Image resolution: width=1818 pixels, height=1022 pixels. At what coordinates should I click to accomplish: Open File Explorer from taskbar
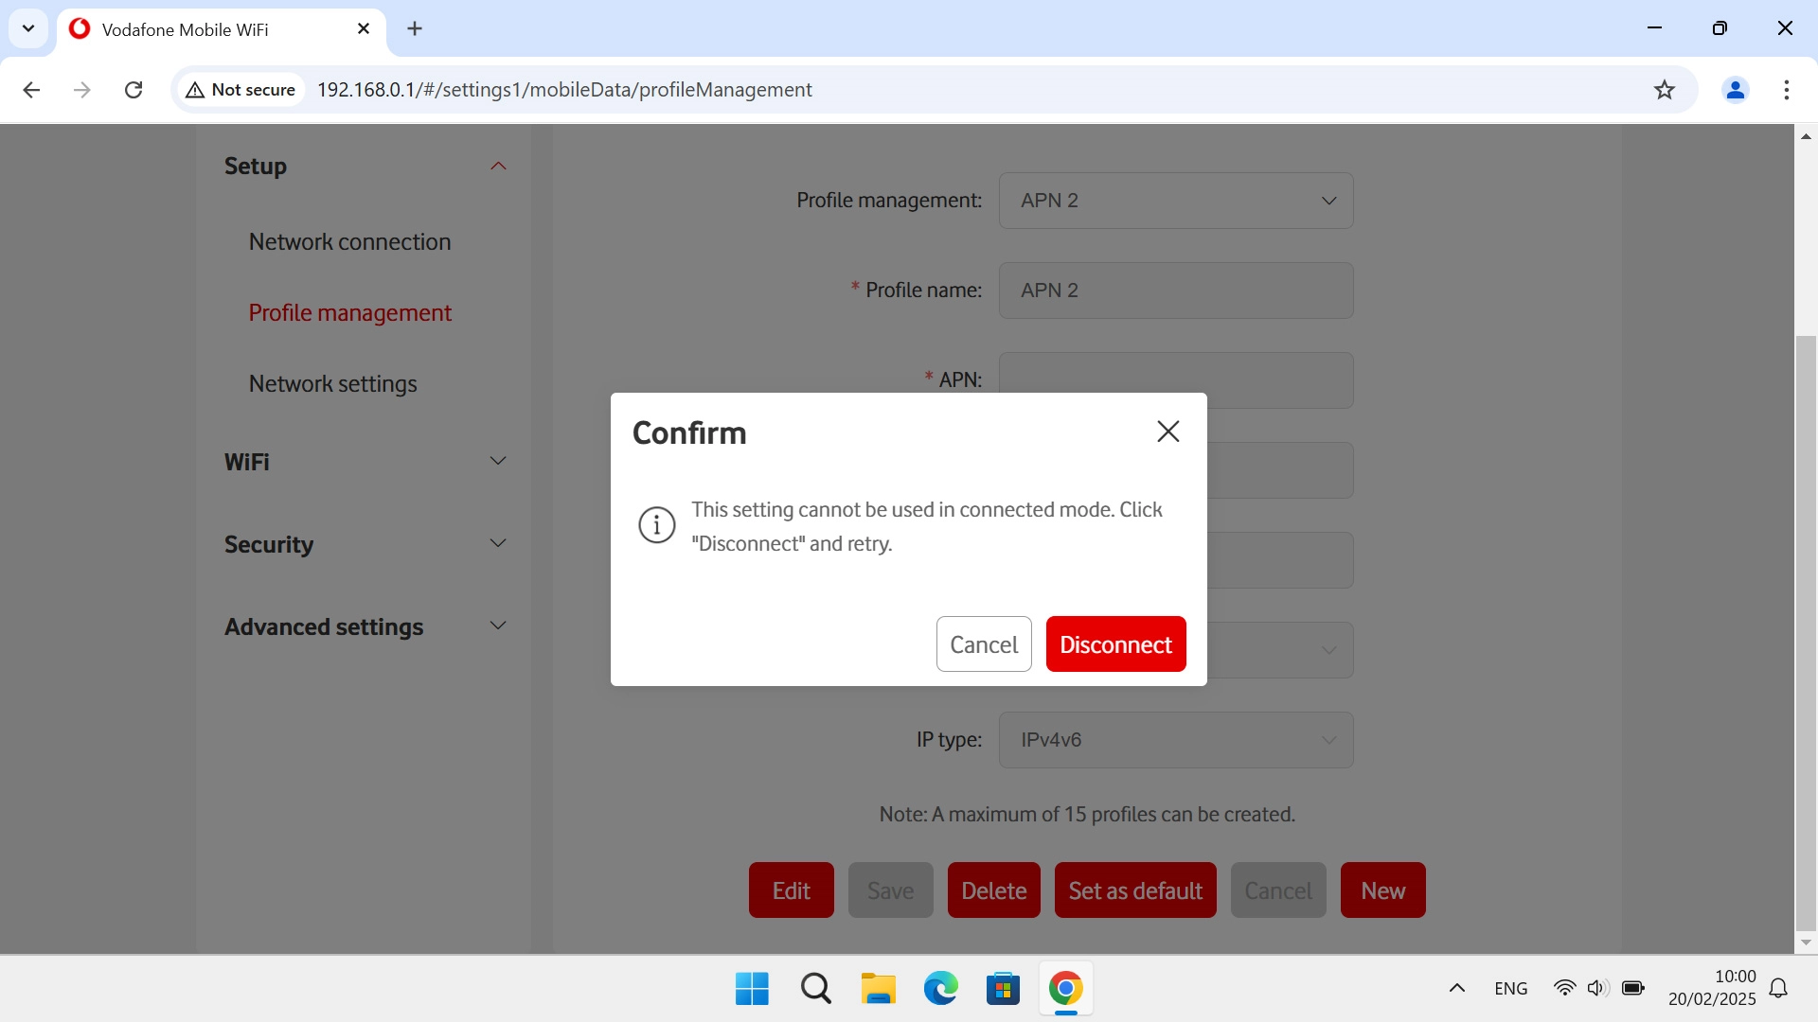tap(878, 989)
